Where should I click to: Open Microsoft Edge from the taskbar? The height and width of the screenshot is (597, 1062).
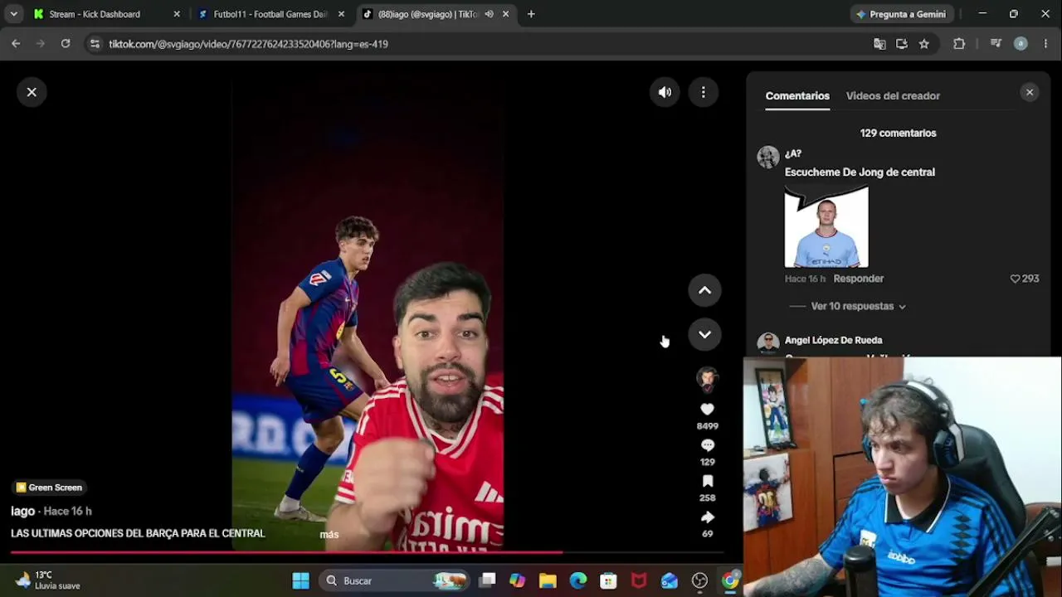pyautogui.click(x=578, y=580)
